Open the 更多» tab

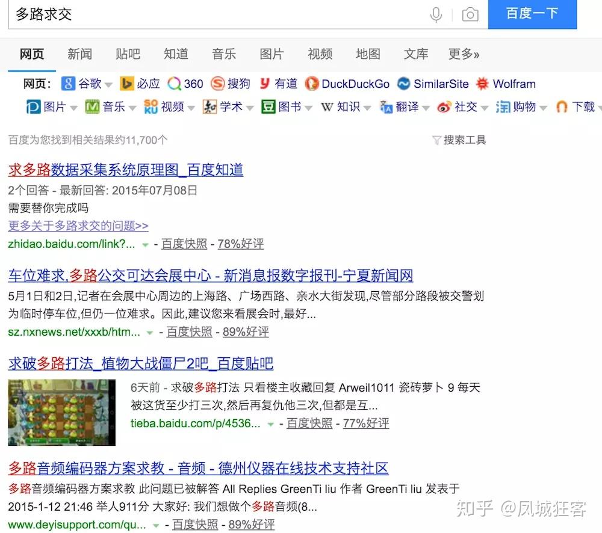pyautogui.click(x=464, y=54)
